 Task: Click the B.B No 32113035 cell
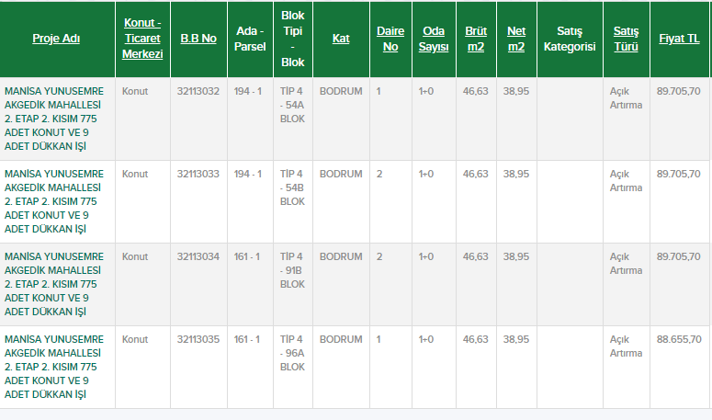click(x=198, y=339)
